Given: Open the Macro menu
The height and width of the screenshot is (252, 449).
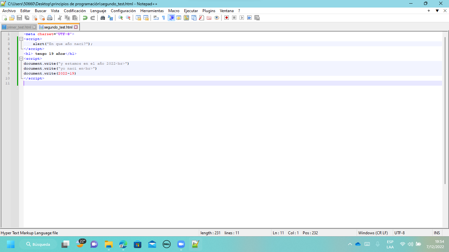Looking at the screenshot, I should 174,11.
